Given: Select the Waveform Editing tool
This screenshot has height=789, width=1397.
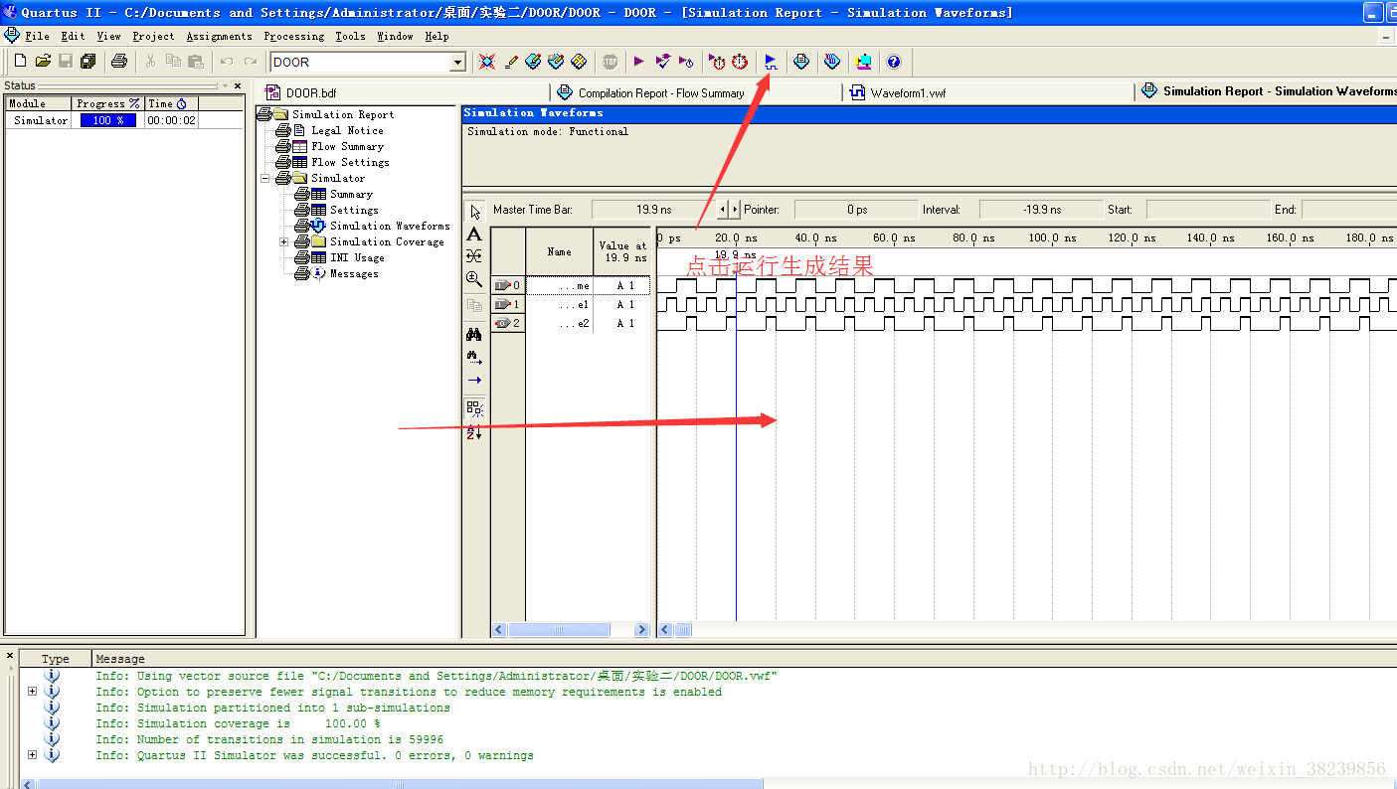Looking at the screenshot, I should tap(474, 256).
